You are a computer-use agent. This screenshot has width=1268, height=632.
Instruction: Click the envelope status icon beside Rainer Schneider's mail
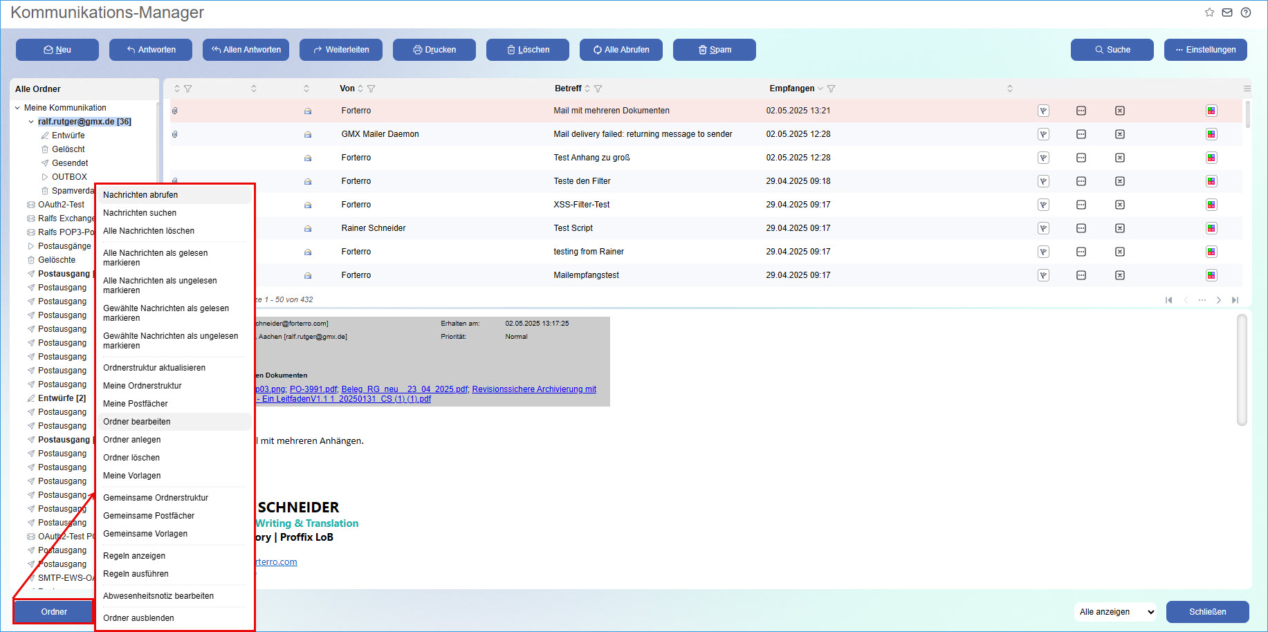coord(307,228)
